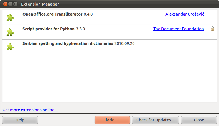The height and width of the screenshot is (126, 219).
Task: Open the Help button
Action: click(x=20, y=120)
